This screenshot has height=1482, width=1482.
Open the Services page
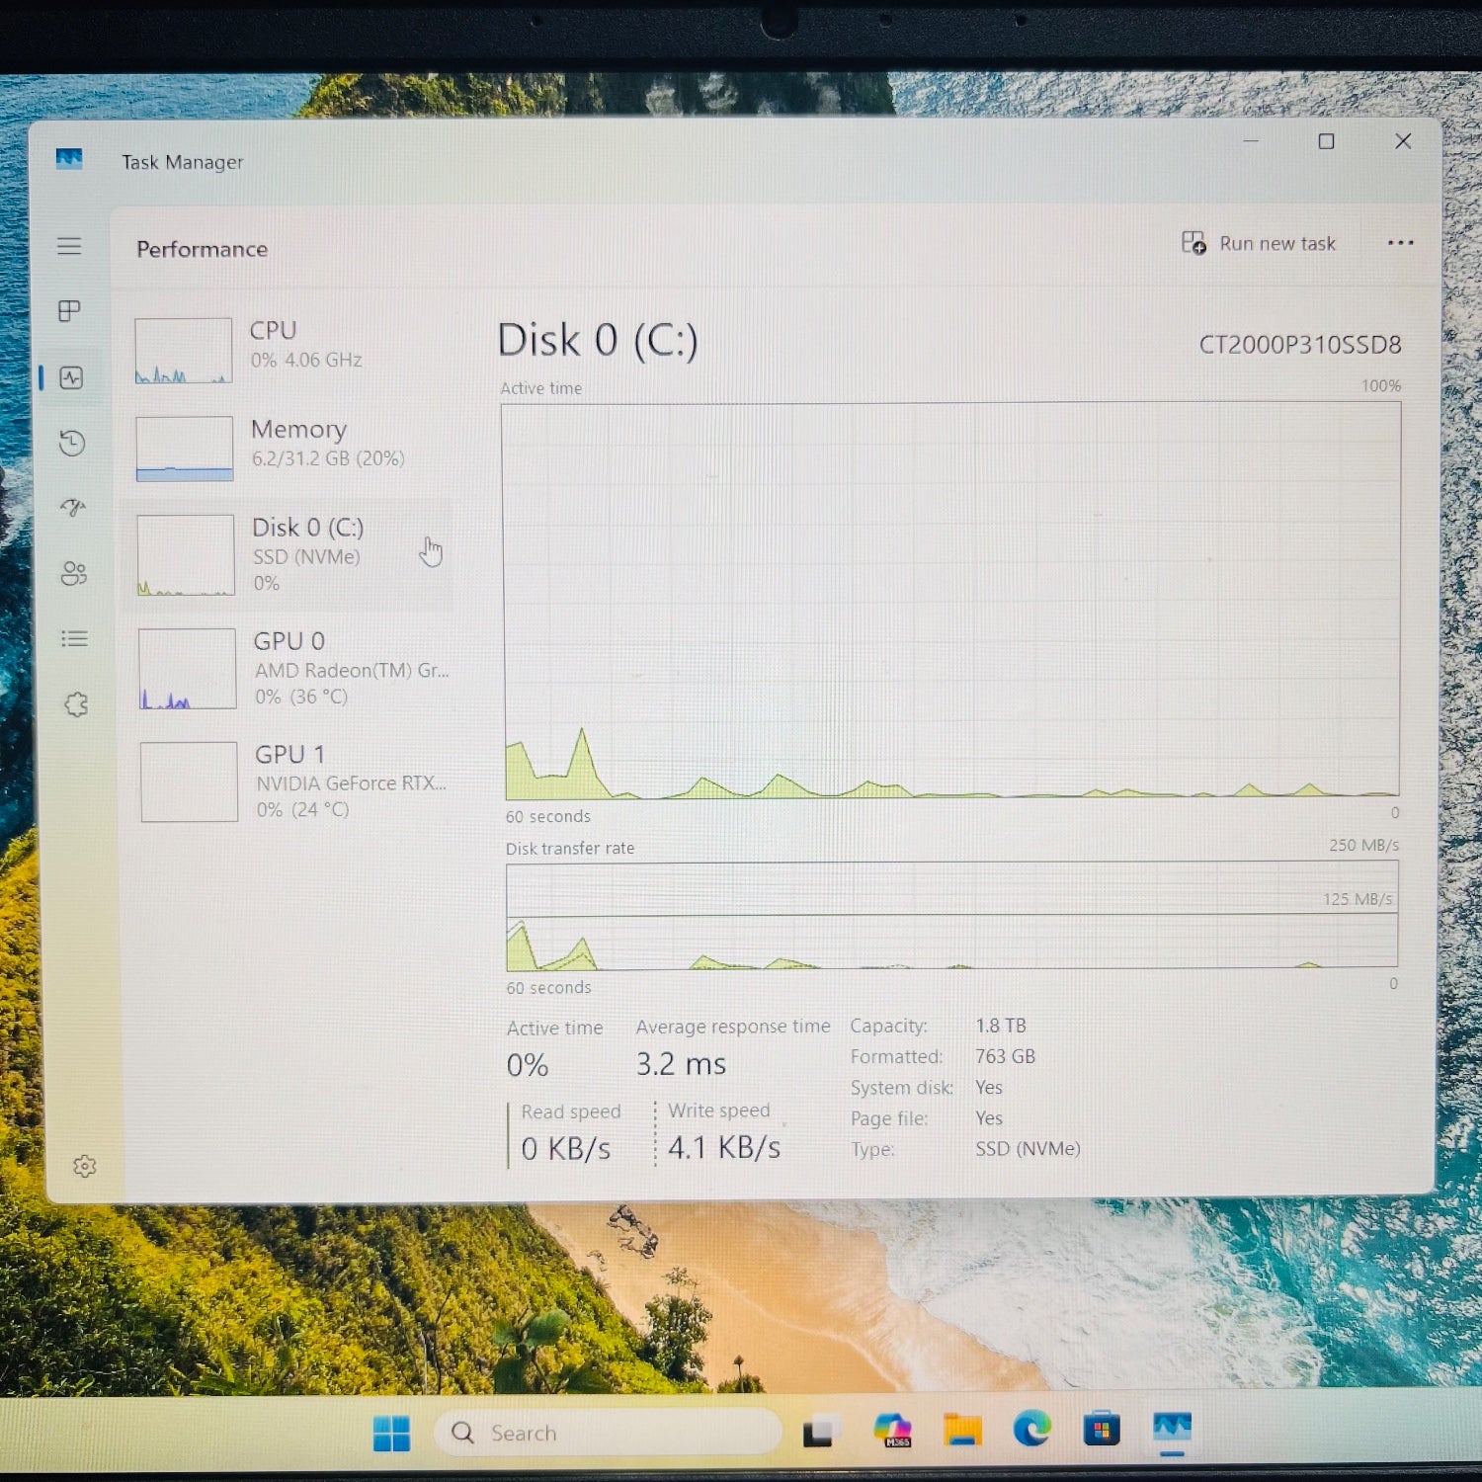[x=70, y=703]
